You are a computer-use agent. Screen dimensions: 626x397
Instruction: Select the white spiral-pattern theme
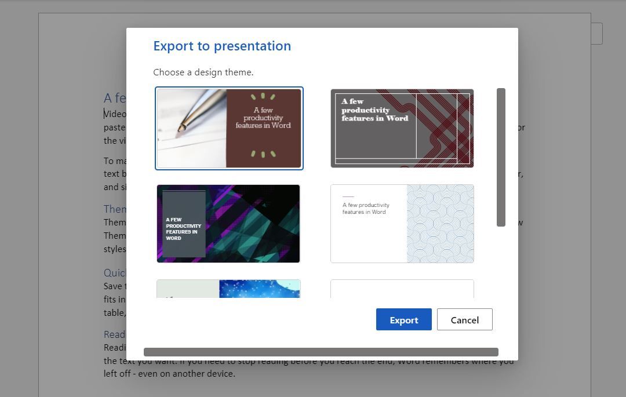pyautogui.click(x=402, y=224)
